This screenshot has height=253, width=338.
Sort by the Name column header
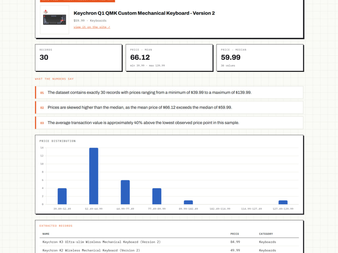tap(46, 234)
